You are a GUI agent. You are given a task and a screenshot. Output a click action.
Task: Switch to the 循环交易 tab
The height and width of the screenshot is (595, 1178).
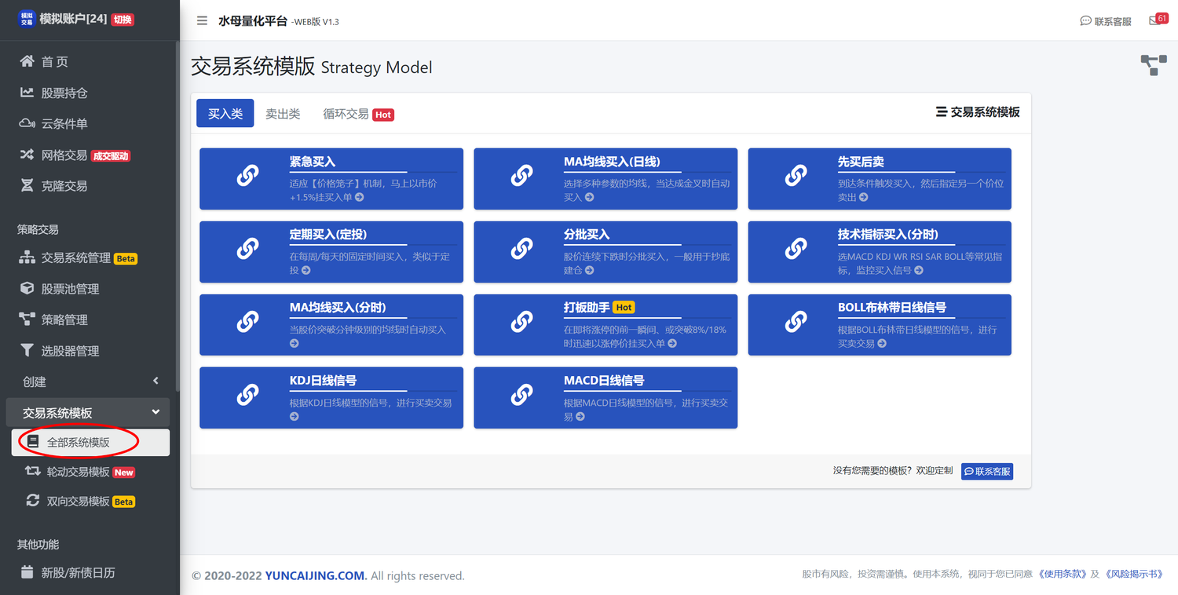tap(346, 114)
